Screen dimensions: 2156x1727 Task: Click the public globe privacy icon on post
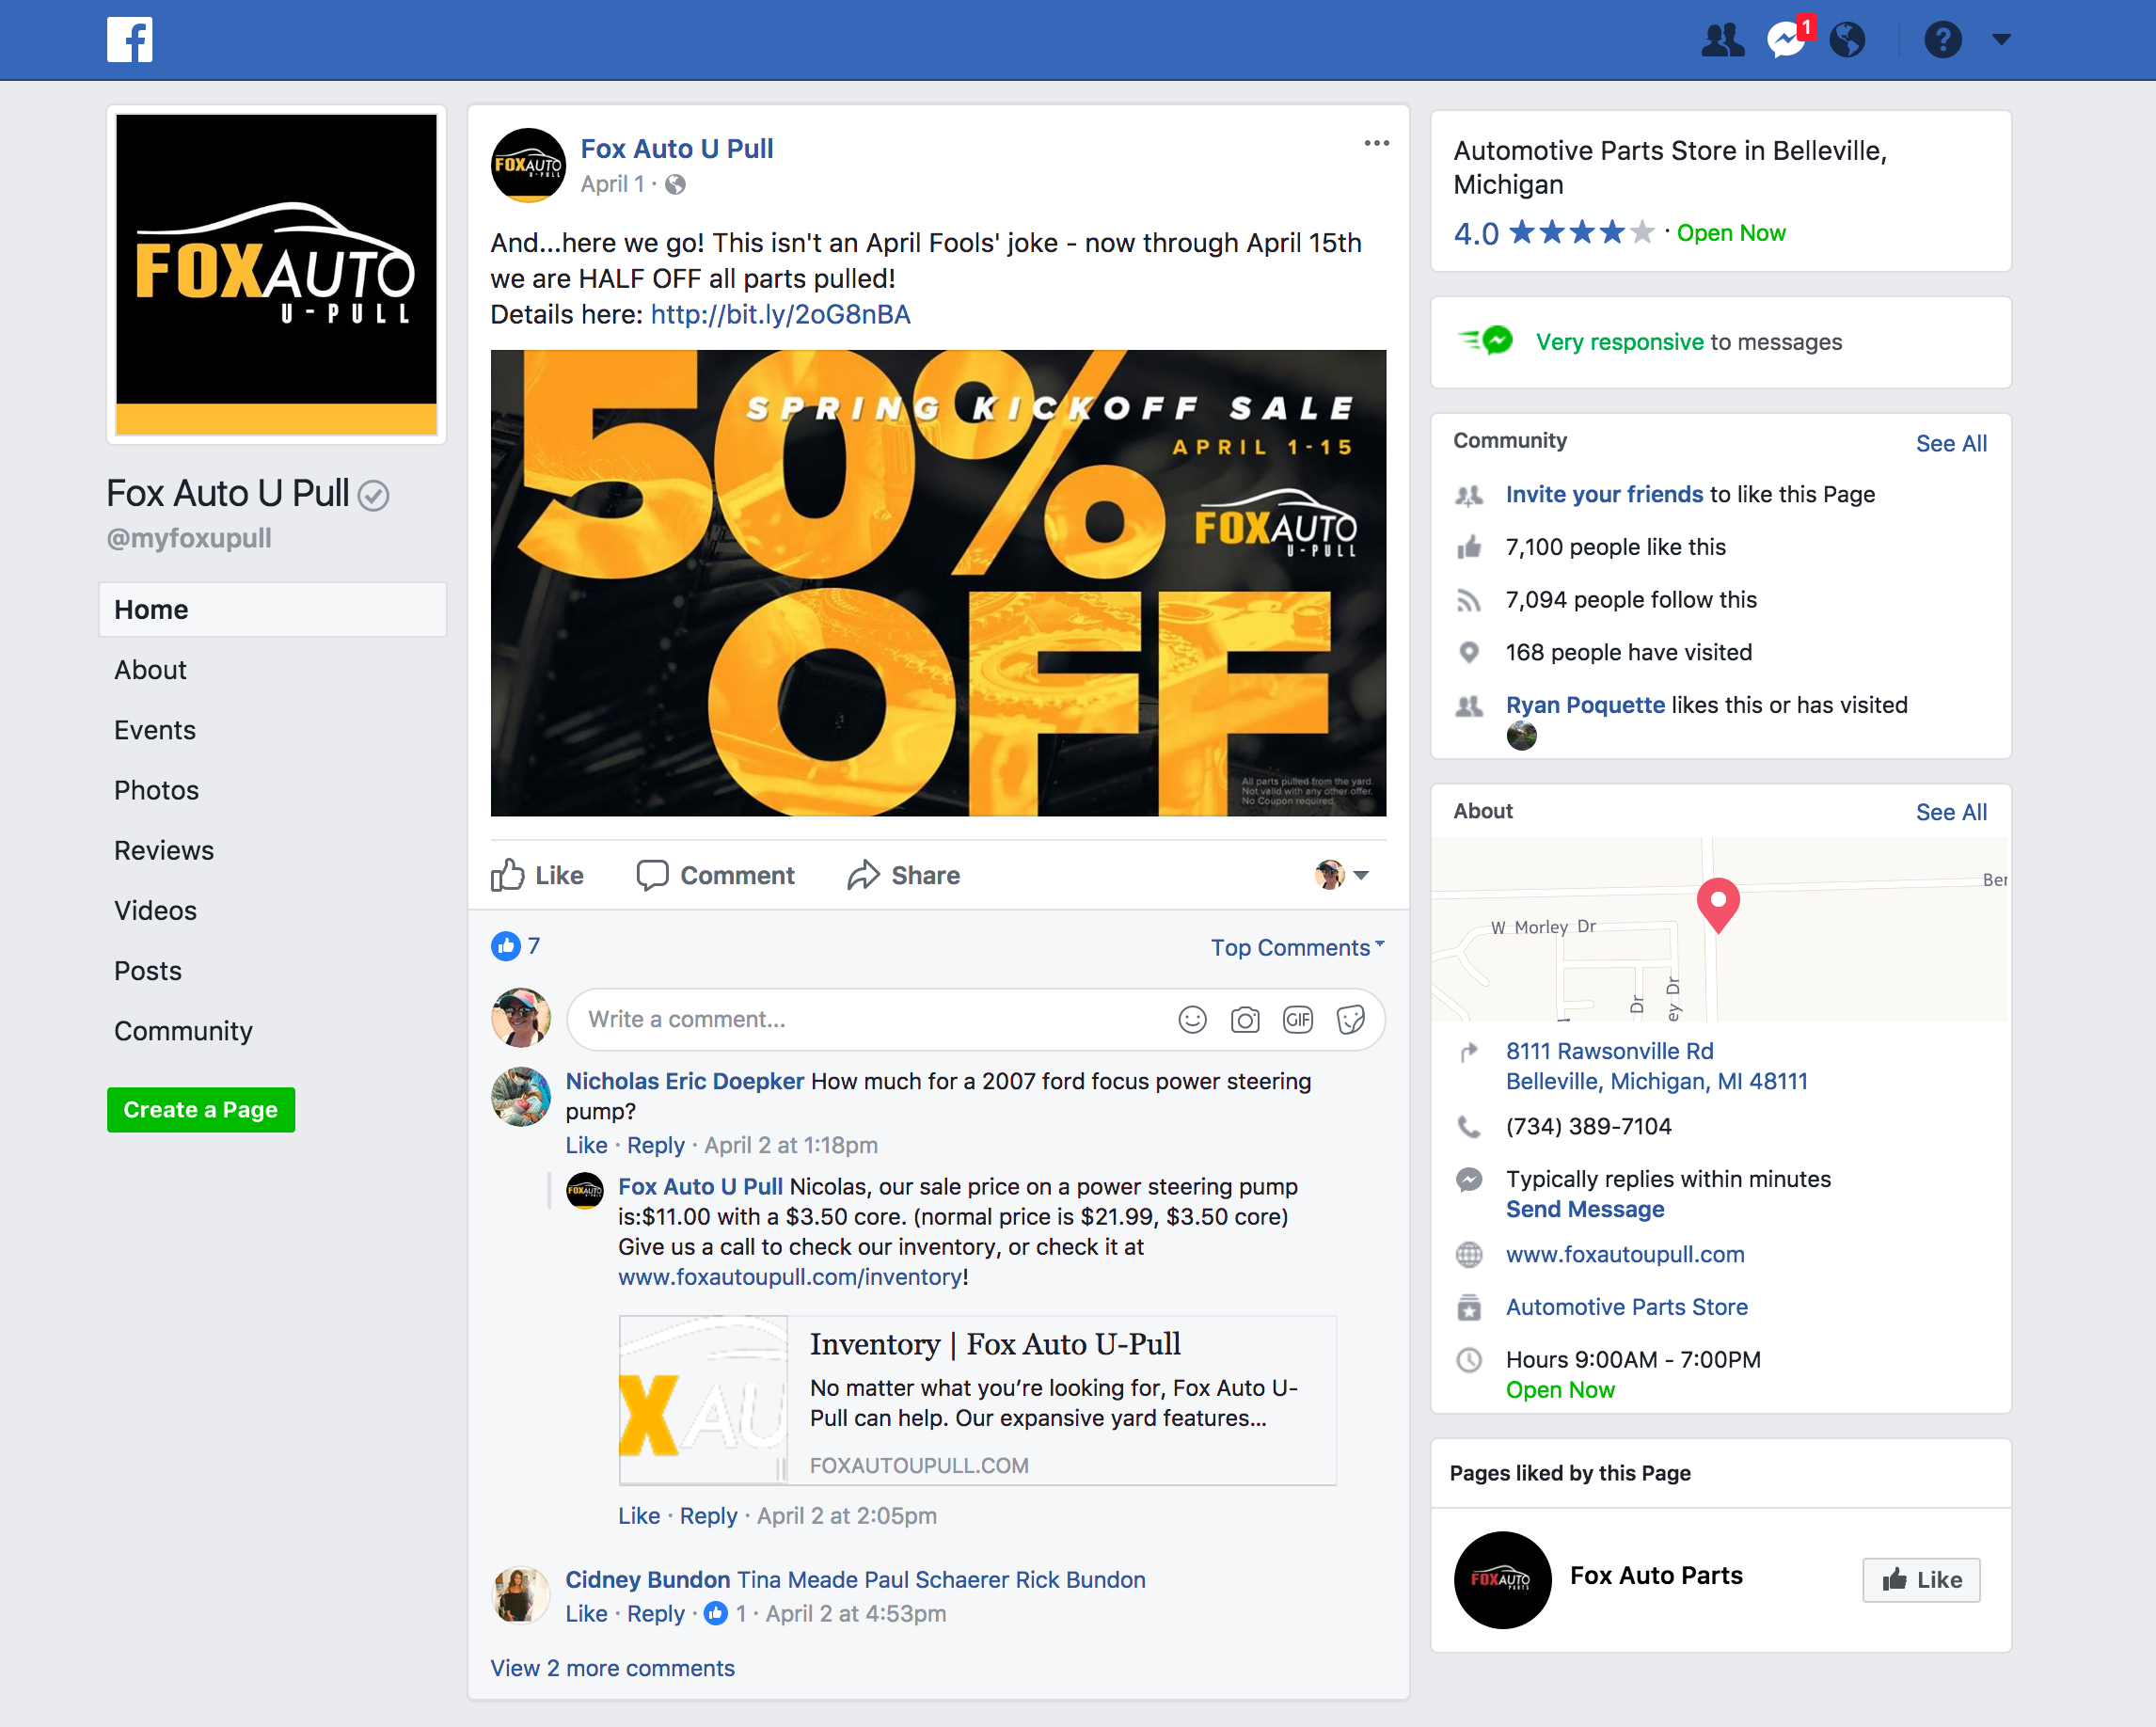pos(676,184)
